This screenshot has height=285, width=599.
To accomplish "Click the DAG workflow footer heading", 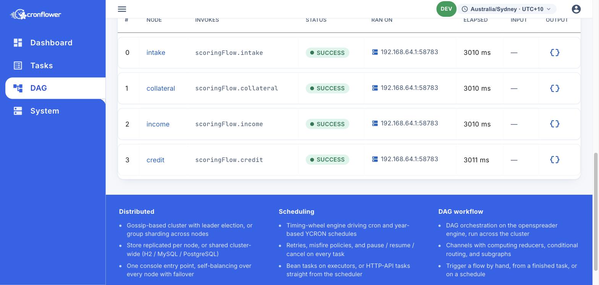I will pyautogui.click(x=461, y=211).
